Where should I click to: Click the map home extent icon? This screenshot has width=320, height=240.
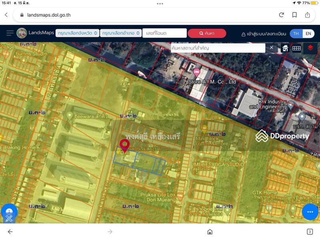[x=285, y=48]
